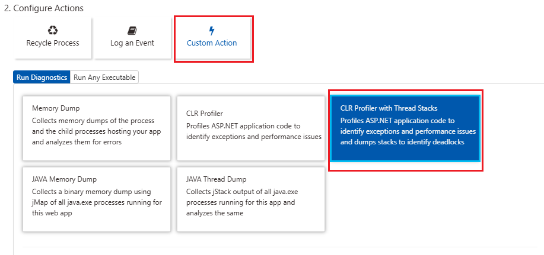The image size is (544, 255).
Task: Click the Memory Dump title text
Action: click(56, 108)
